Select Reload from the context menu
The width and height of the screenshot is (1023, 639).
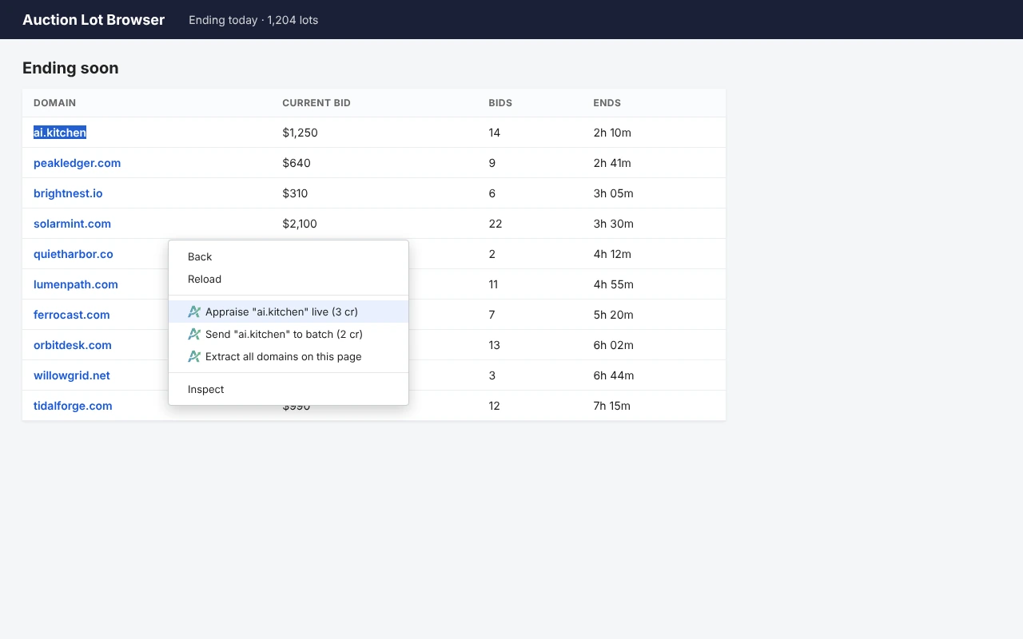click(289, 279)
